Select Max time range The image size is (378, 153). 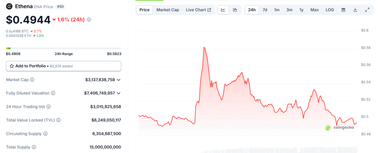pos(315,10)
